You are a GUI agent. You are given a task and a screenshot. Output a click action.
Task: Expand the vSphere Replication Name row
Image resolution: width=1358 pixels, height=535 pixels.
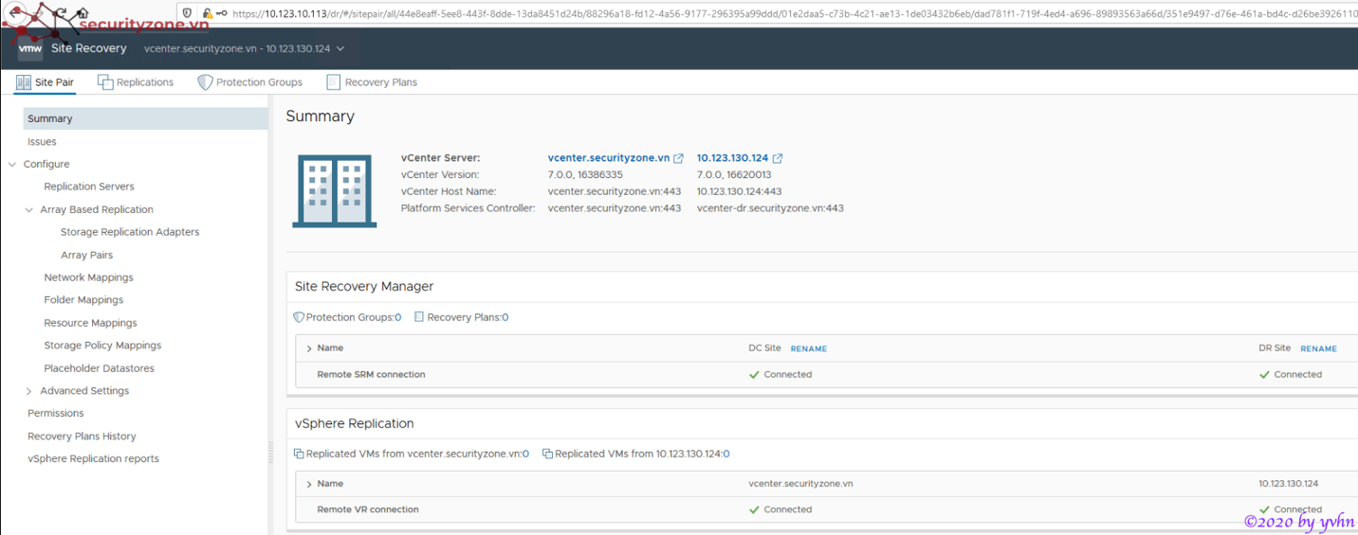pos(309,484)
